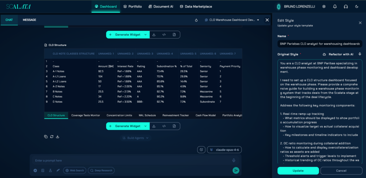This screenshot has height=178, width=366.
Task: Open the Portfolio menu item
Action: point(133,6)
